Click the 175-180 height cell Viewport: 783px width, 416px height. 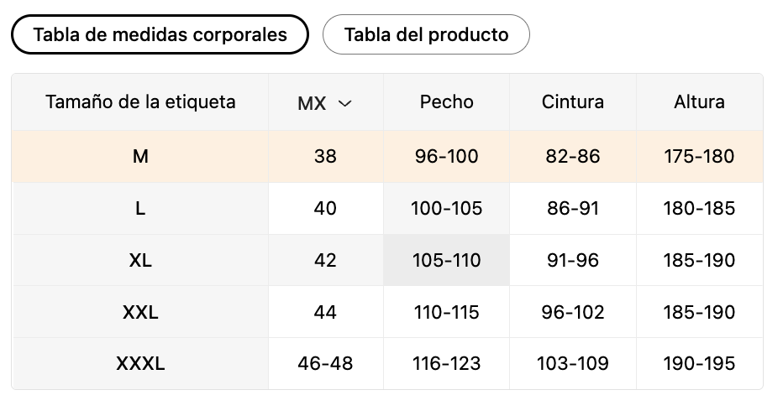(699, 157)
